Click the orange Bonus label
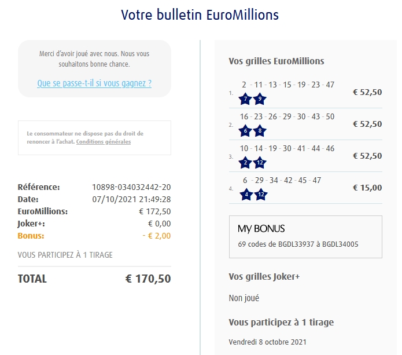Viewport: 402px width, 355px height. click(x=31, y=236)
